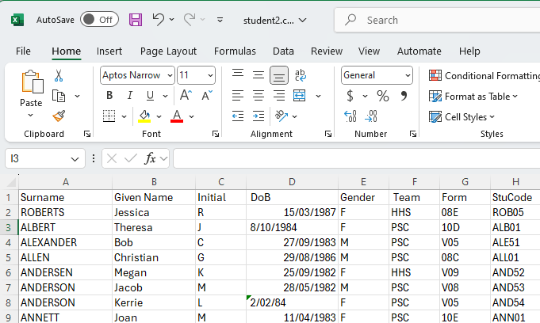This screenshot has width=540, height=323.
Task: Open Conditional Formatting
Action: 484,76
